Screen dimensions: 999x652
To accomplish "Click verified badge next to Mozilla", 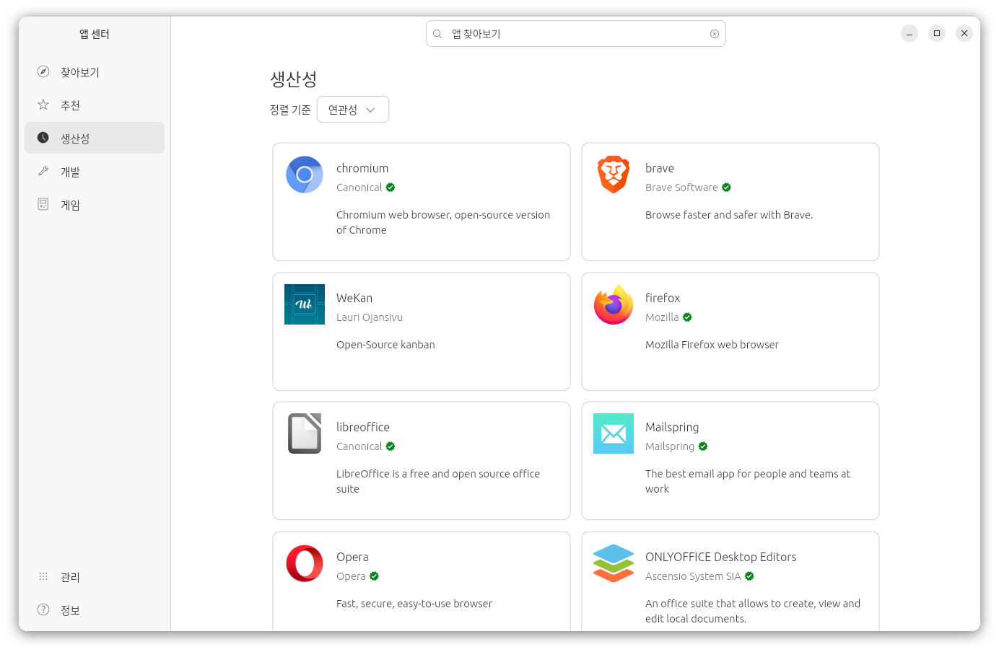I will (687, 317).
